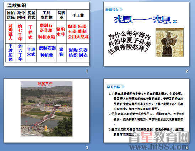Click slide number 3 label

tap(87, 148)
